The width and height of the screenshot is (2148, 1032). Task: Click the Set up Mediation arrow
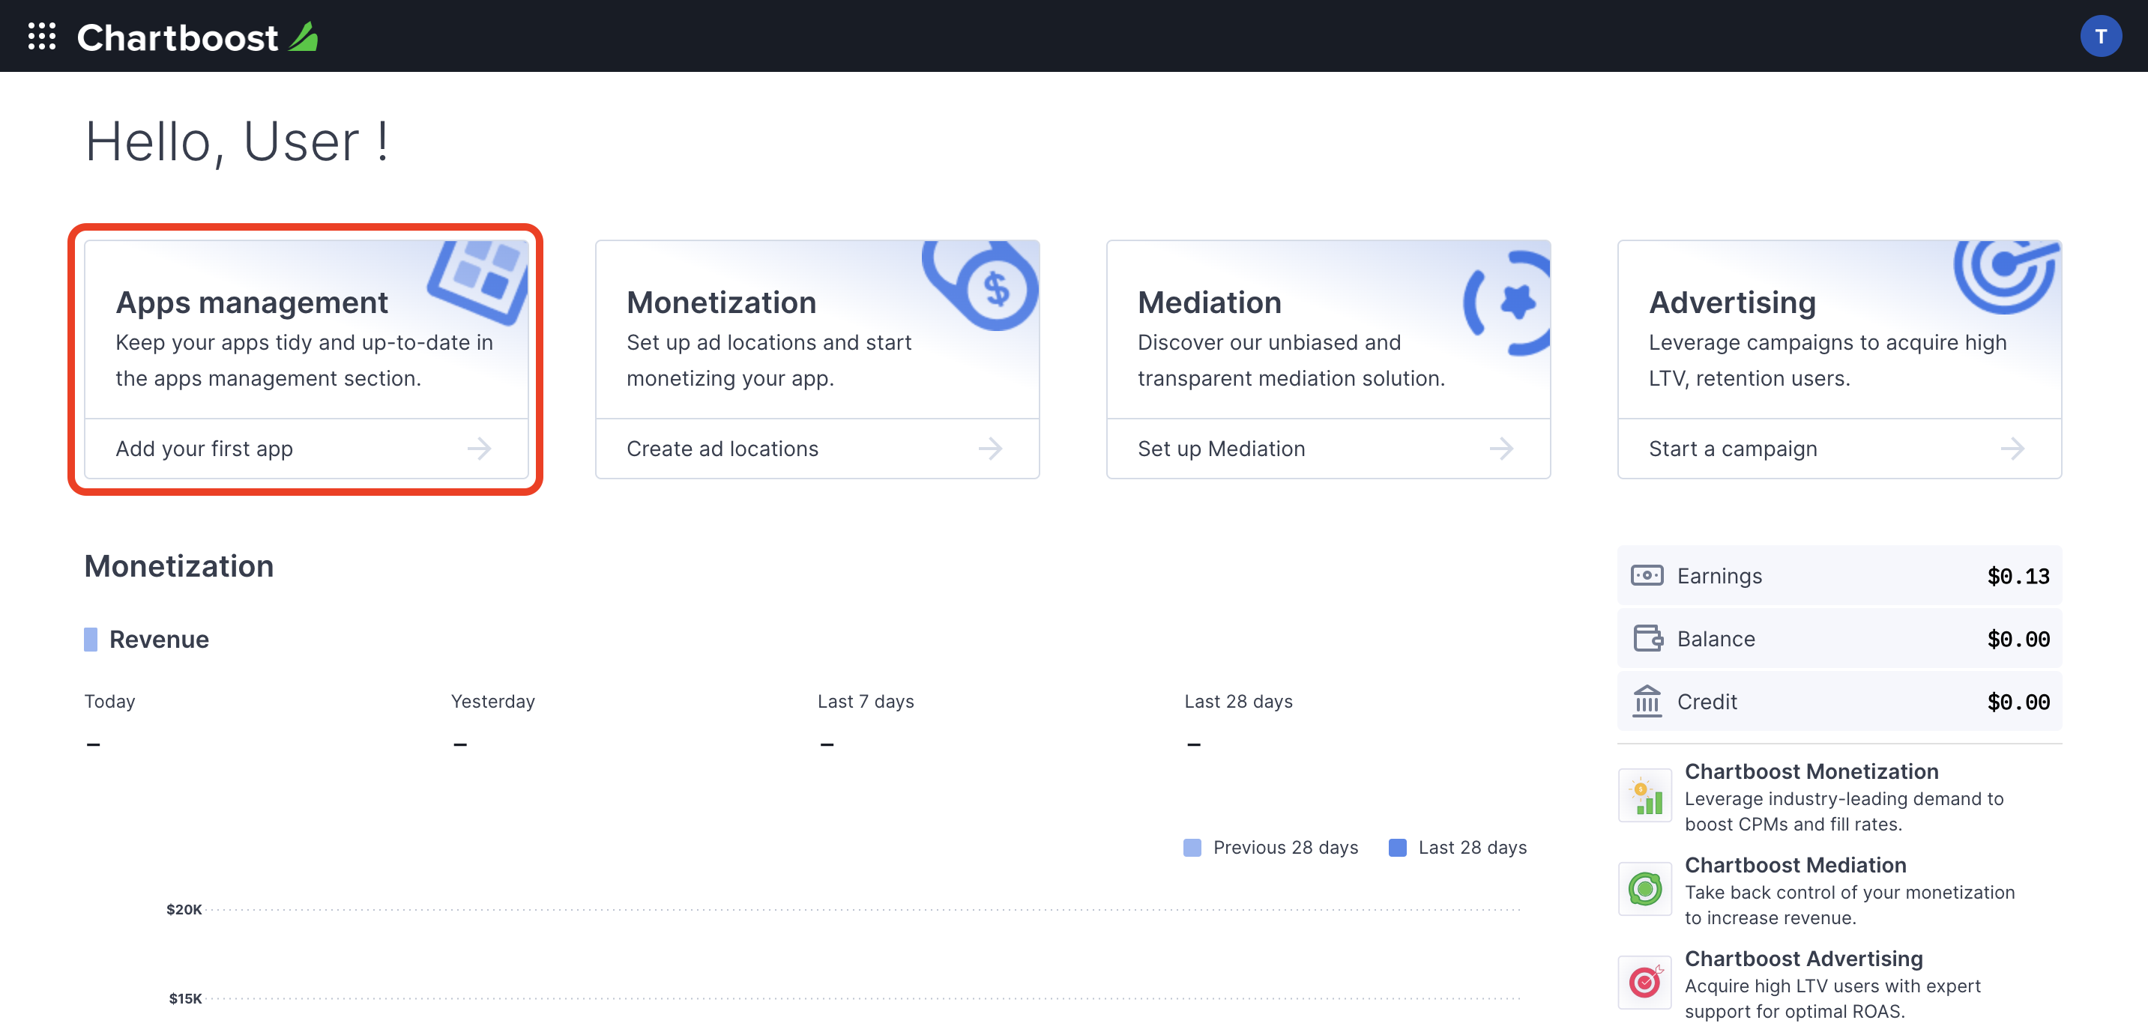point(1504,448)
